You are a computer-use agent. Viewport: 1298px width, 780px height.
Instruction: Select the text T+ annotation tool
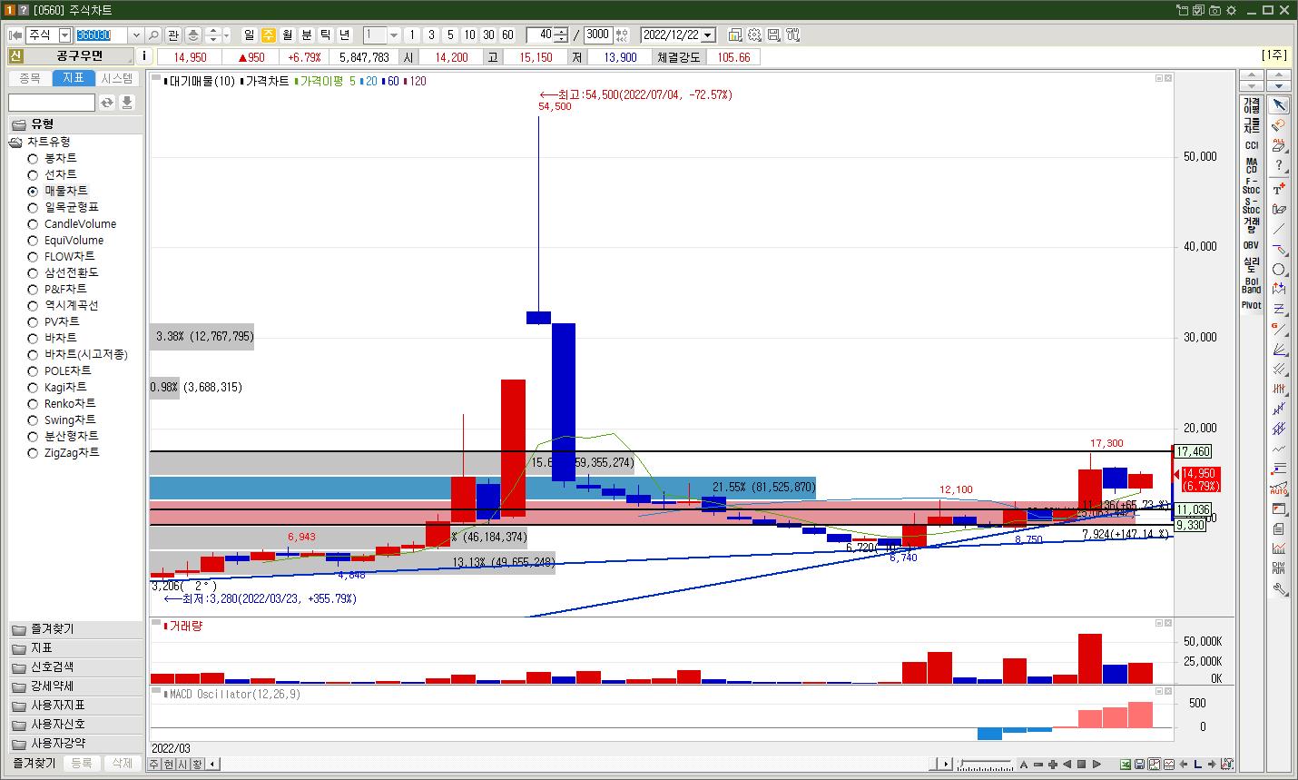click(x=1279, y=189)
